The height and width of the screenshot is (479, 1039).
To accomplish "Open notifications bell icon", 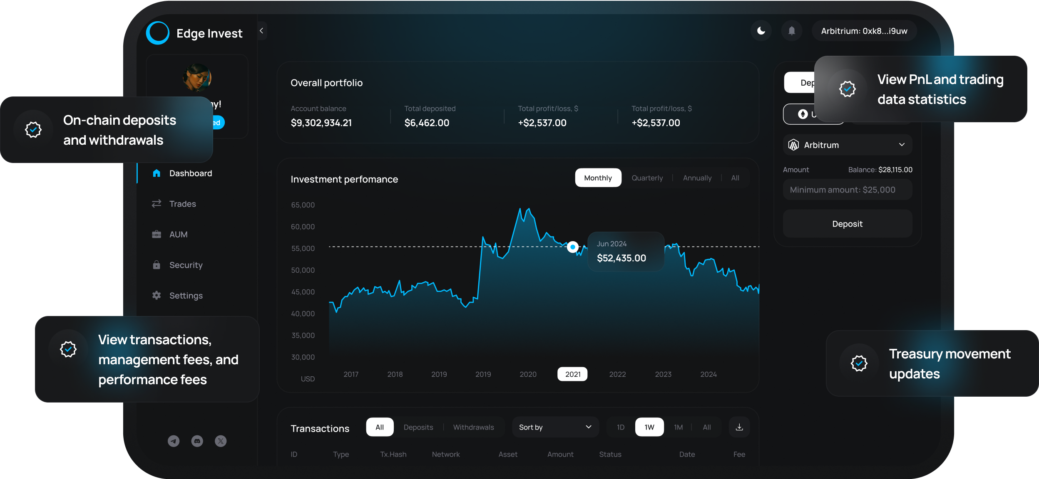I will coord(791,31).
